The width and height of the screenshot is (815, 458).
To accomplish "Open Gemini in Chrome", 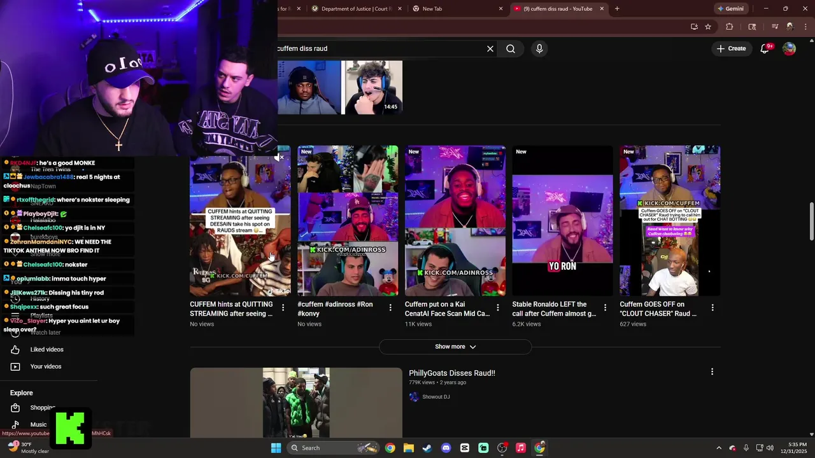I will coord(730,9).
